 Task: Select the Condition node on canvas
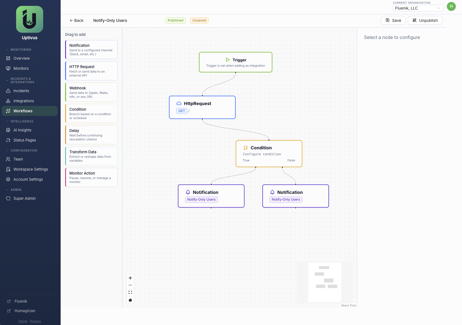coord(269,154)
